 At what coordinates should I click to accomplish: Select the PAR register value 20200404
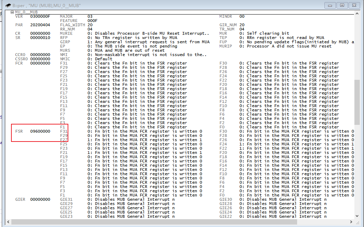pos(40,25)
